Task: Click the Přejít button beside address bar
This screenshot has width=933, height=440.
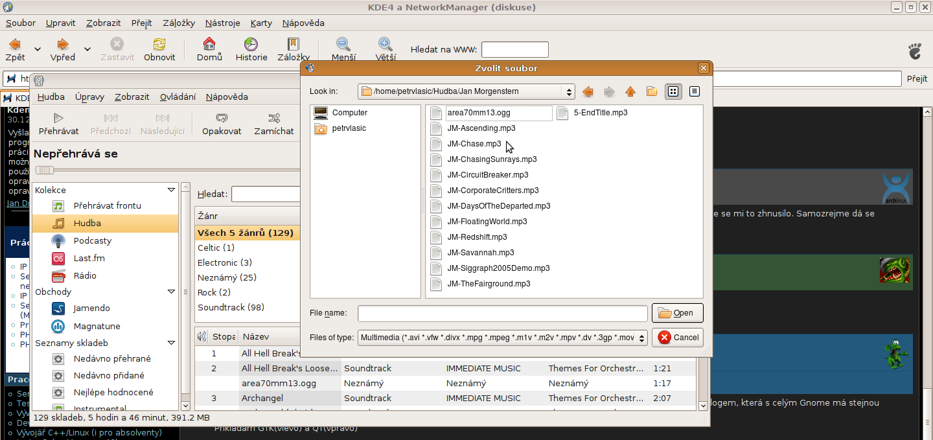Action: [917, 78]
